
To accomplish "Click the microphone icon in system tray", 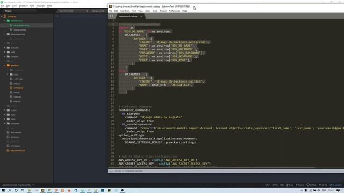I will coord(306,190).
